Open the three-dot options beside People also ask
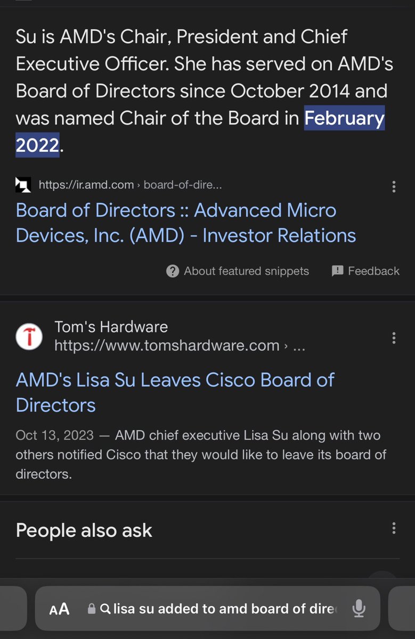Screen dimensions: 415x639 pos(394,528)
